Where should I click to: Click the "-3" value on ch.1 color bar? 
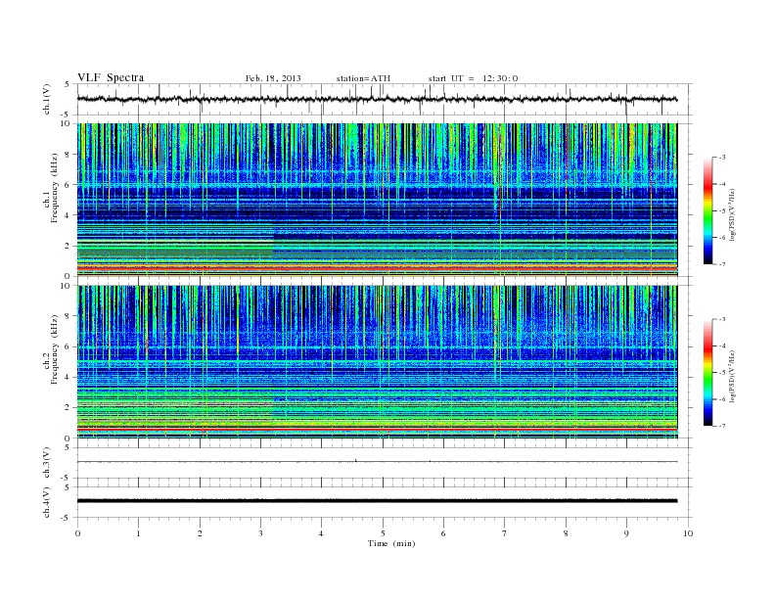point(722,158)
